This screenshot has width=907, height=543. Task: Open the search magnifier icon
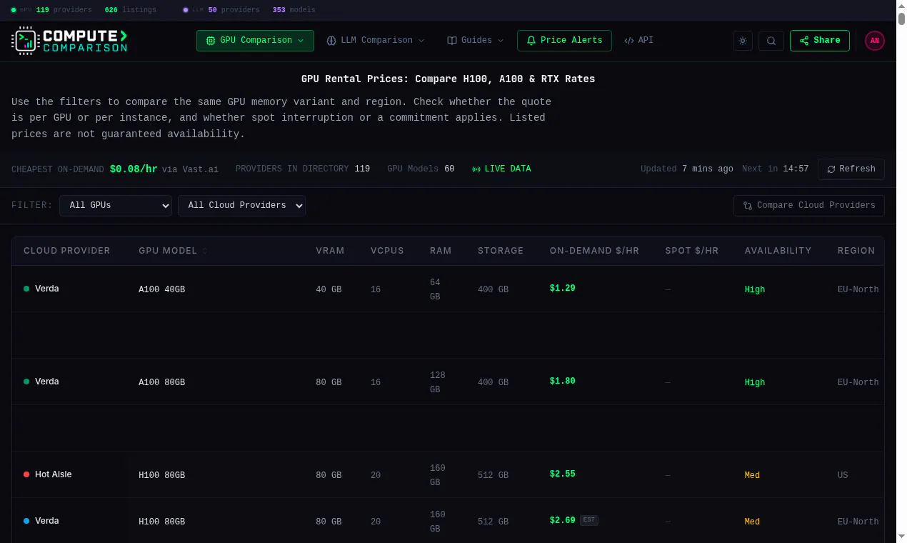pos(771,41)
